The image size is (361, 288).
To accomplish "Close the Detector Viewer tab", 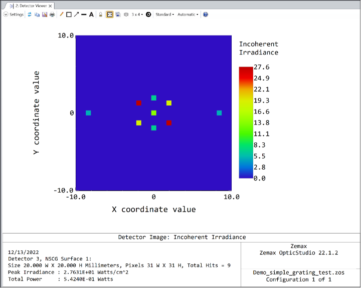I will [50, 6].
